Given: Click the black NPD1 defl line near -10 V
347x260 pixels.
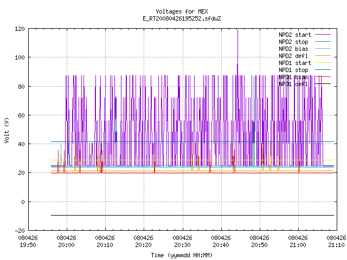Looking at the screenshot, I should click(x=192, y=215).
